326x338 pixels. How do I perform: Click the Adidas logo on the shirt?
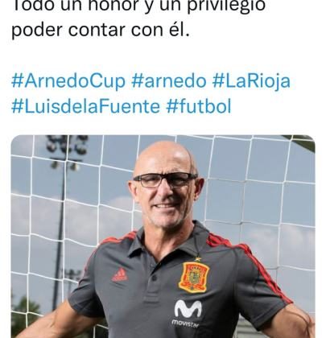120,274
